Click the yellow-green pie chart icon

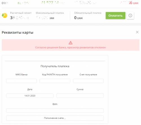click(5, 15)
